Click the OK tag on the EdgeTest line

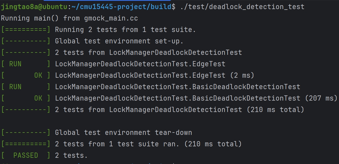[38, 75]
